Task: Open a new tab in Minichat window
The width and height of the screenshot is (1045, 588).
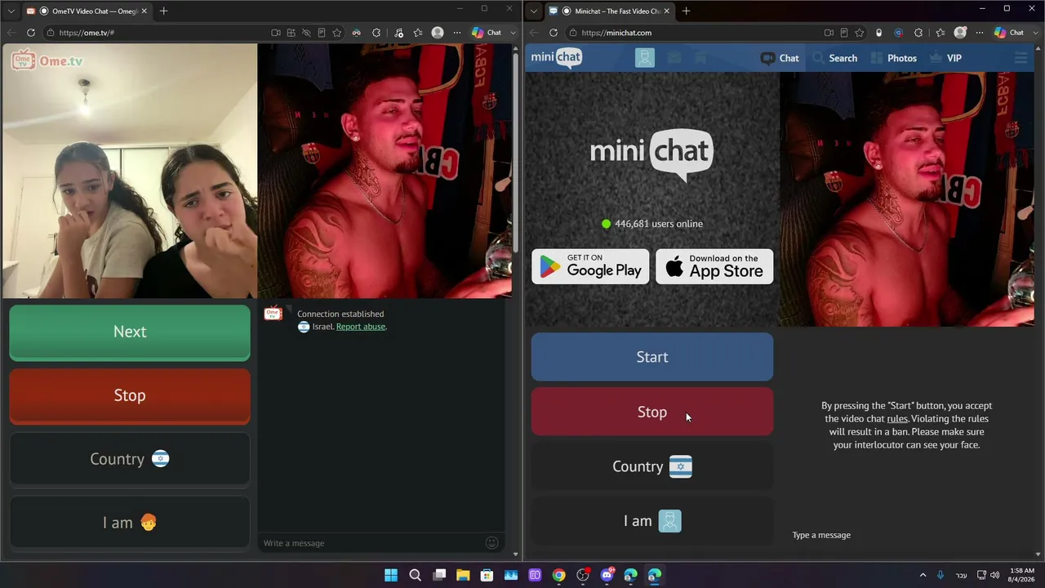Action: 686,11
